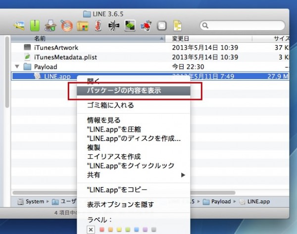Screen dimensions: 297x234
Task: Apply the gray label color
Action: (x=154, y=230)
